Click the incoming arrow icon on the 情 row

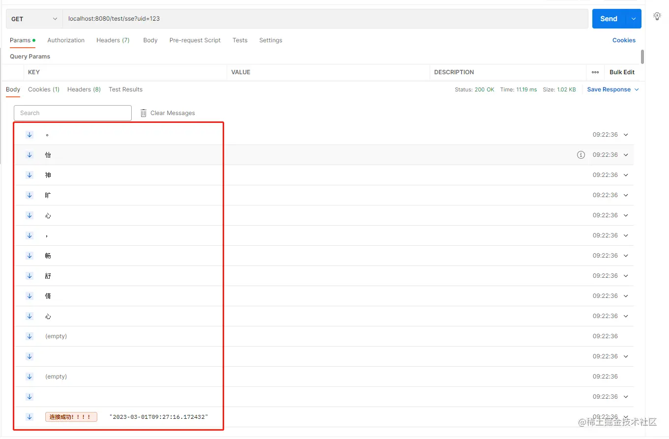[x=29, y=296]
